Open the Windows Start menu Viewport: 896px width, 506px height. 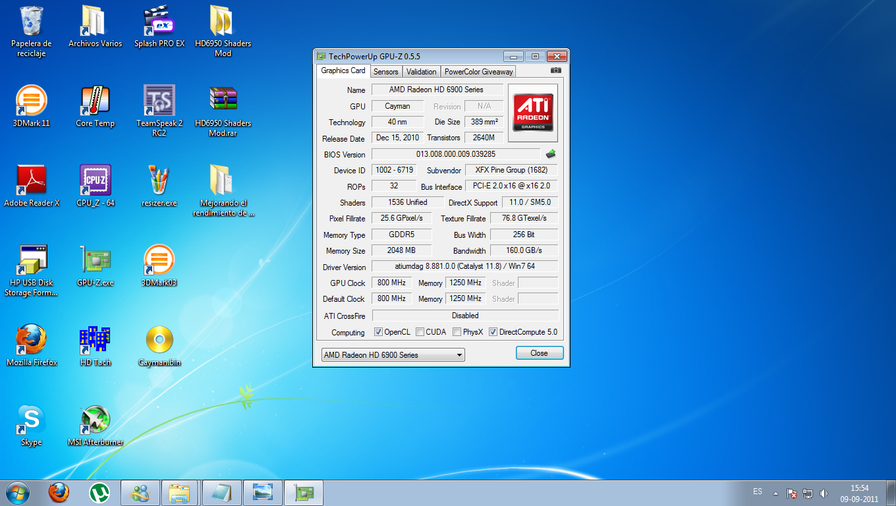18,492
